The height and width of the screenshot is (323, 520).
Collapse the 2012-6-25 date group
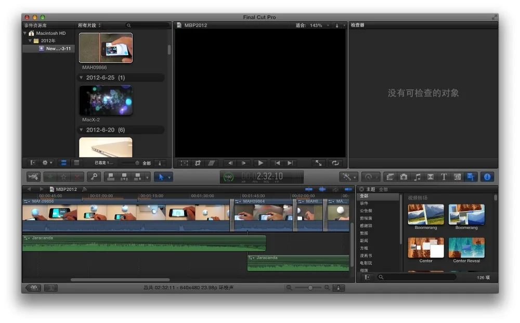82,77
